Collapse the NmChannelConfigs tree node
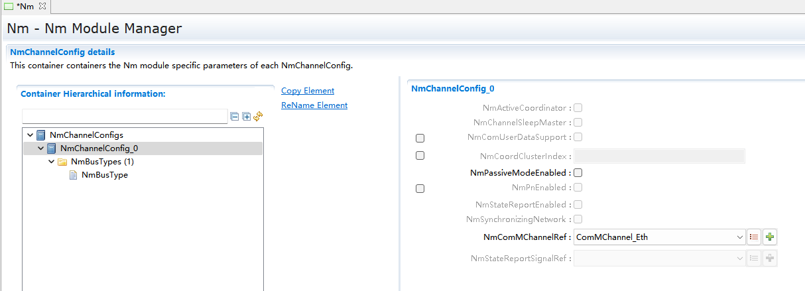The width and height of the screenshot is (805, 291). pyautogui.click(x=31, y=135)
